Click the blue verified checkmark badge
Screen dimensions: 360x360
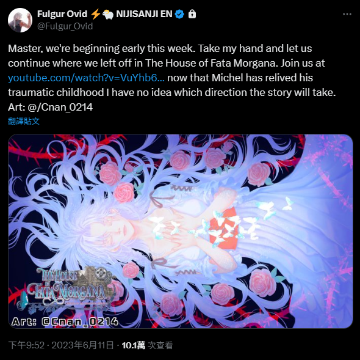tap(179, 14)
